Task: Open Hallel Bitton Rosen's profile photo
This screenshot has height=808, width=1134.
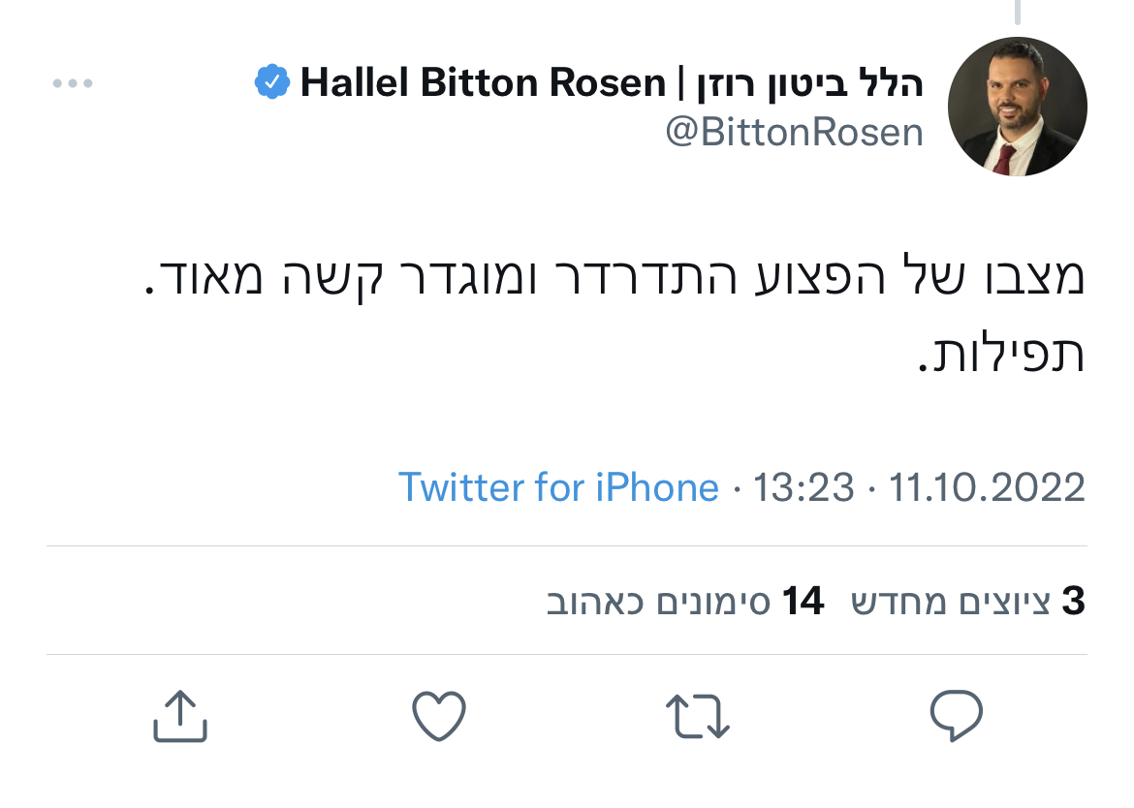Action: [x=1017, y=107]
